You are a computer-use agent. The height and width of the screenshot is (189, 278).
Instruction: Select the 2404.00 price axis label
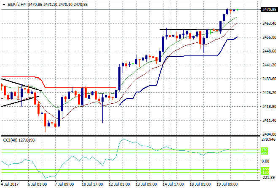click(x=269, y=134)
